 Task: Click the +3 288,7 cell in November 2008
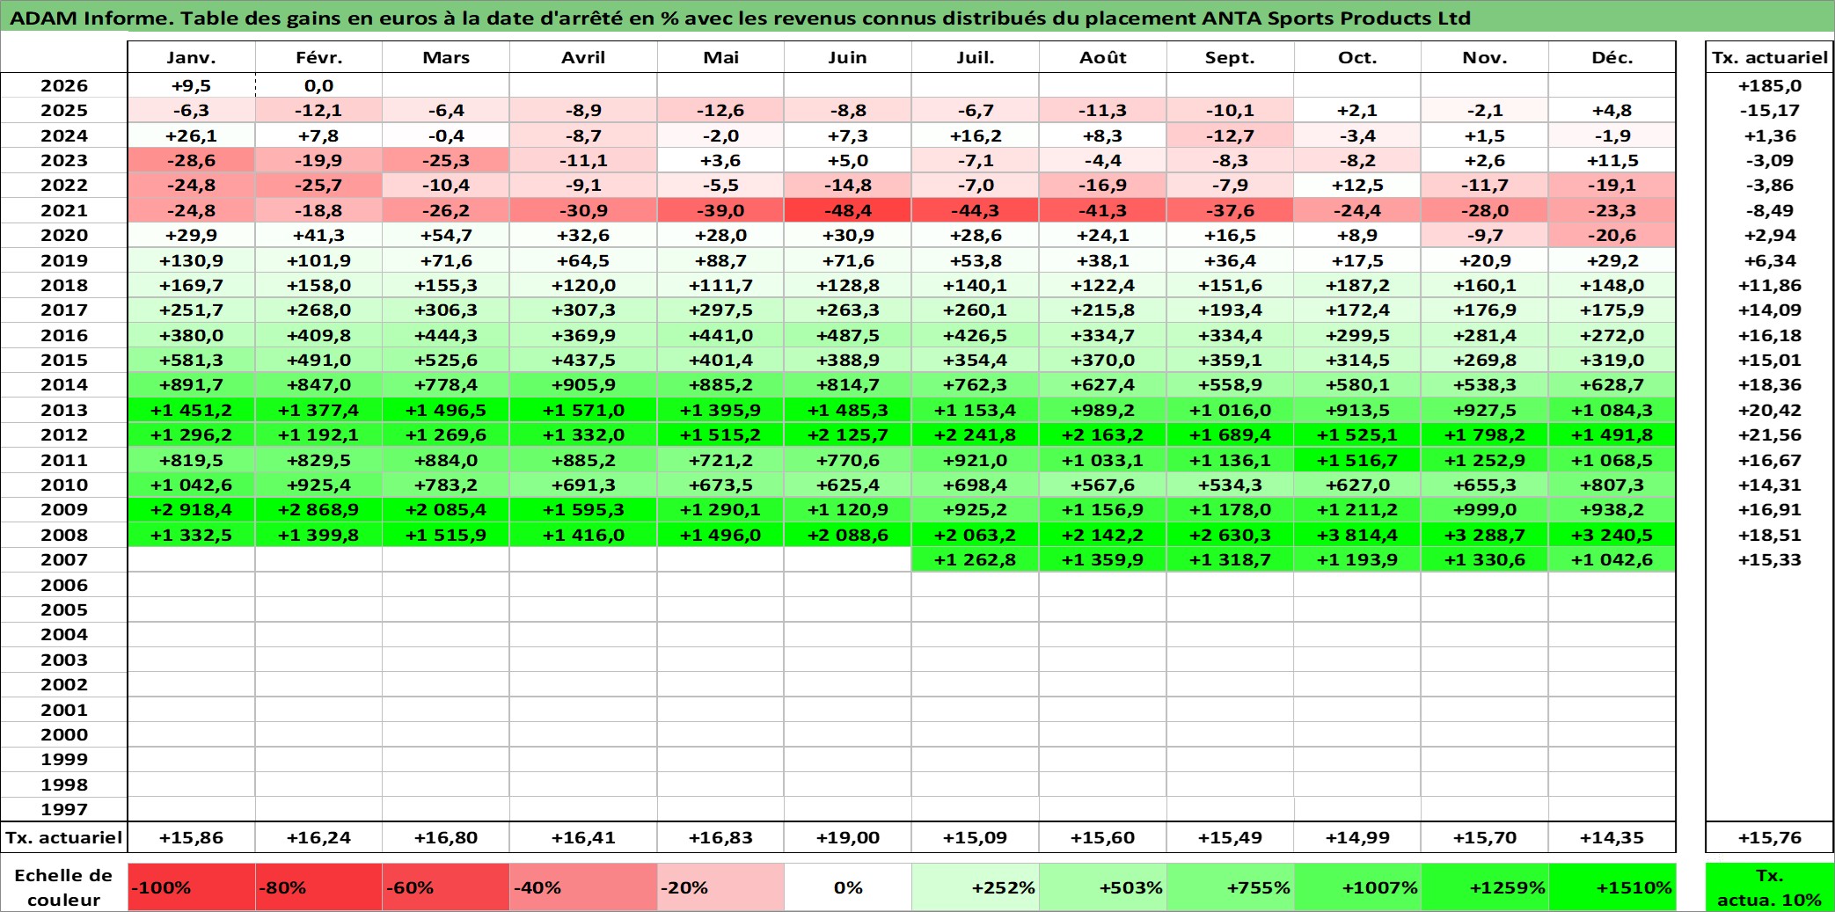coord(1485,535)
